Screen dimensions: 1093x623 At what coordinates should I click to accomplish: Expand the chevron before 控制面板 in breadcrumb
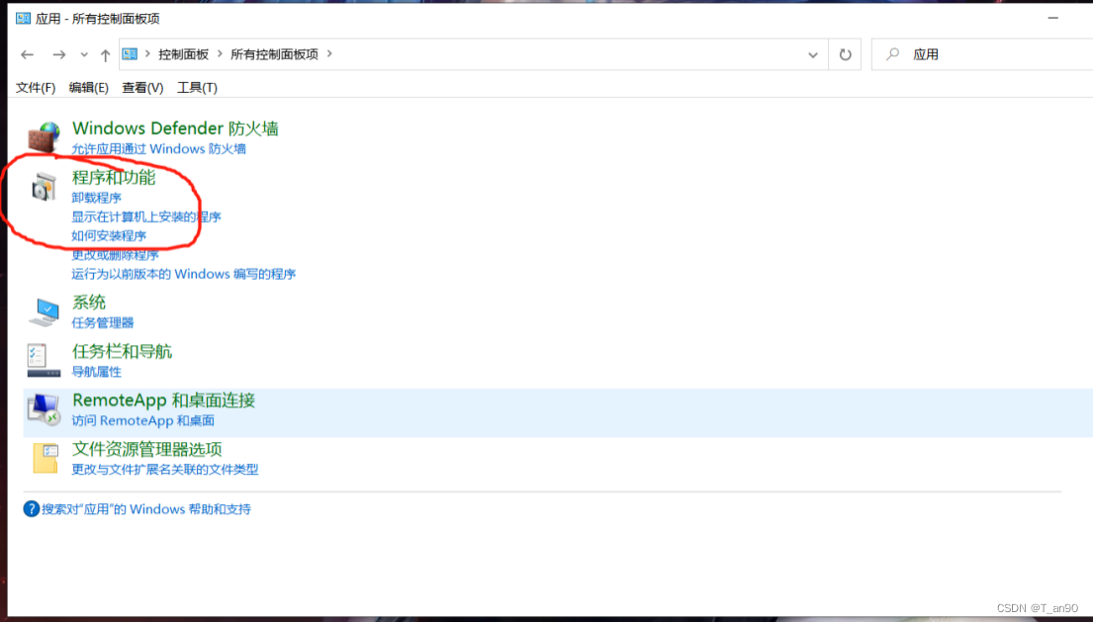(147, 53)
